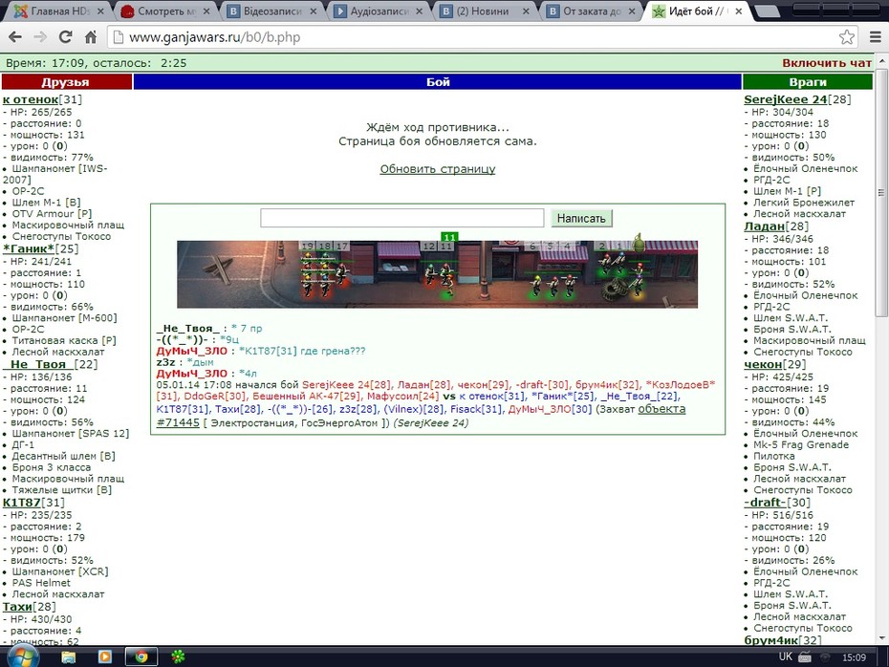This screenshot has height=667, width=889.
Task: Close the Главная HD tab
Action: 100,11
